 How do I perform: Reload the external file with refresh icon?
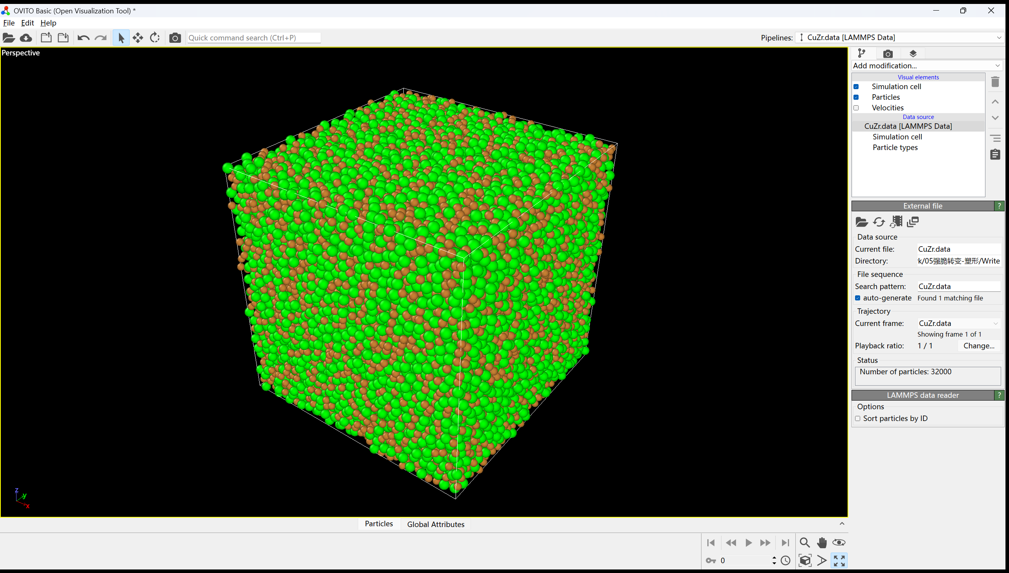[x=879, y=222]
